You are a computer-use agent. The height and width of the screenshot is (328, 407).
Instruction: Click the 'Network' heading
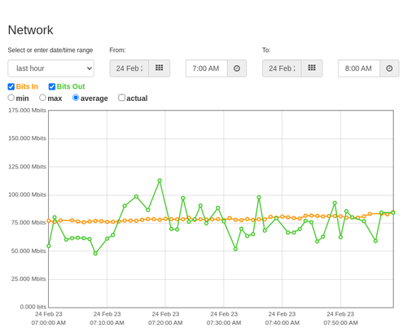[30, 30]
